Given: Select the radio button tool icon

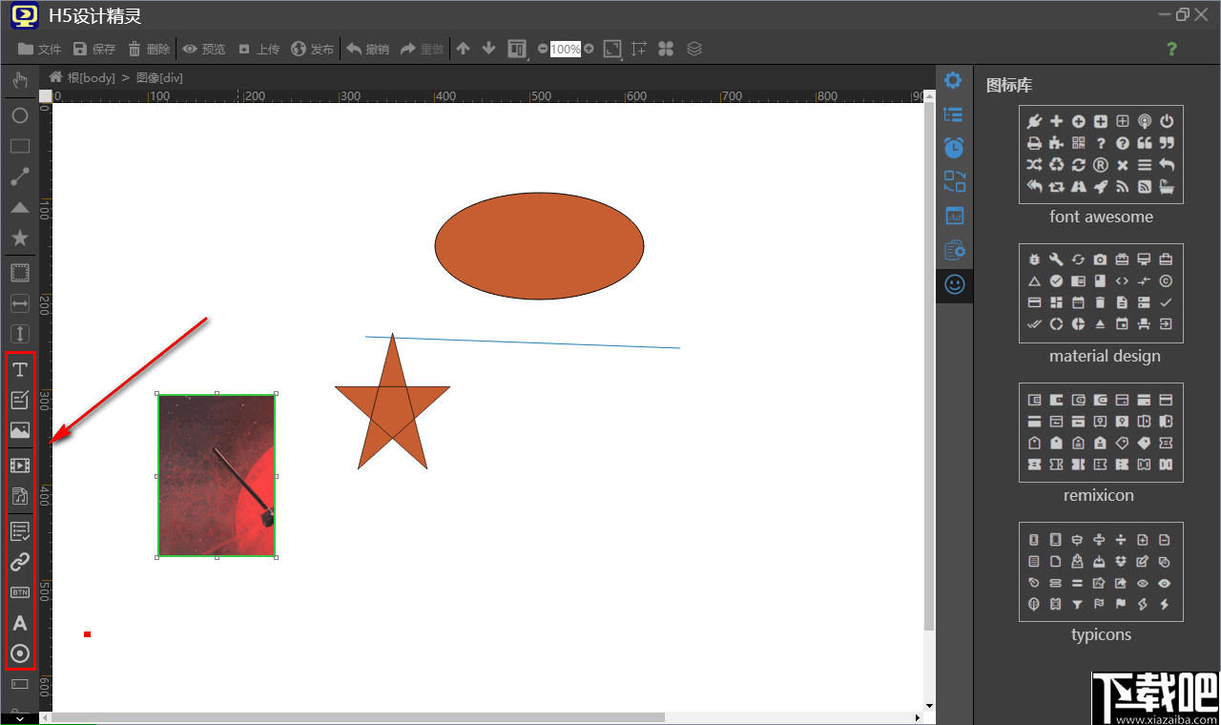Looking at the screenshot, I should click(19, 653).
